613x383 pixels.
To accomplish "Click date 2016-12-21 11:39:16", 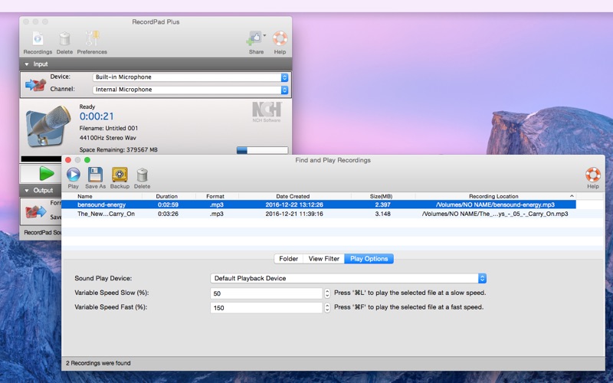I will [x=294, y=214].
